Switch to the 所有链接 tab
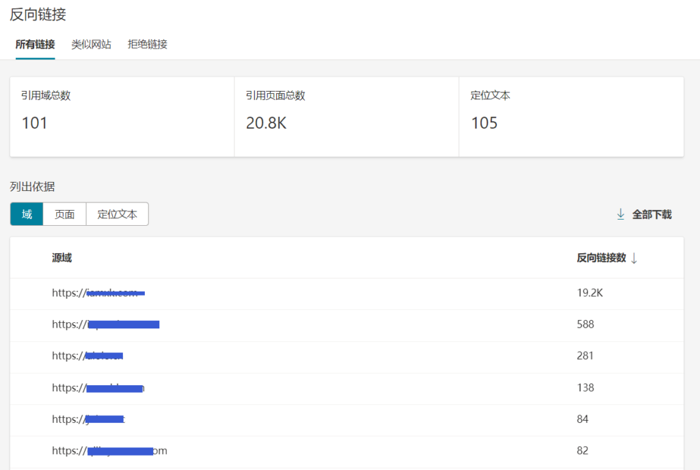The height and width of the screenshot is (470, 700). [x=35, y=44]
